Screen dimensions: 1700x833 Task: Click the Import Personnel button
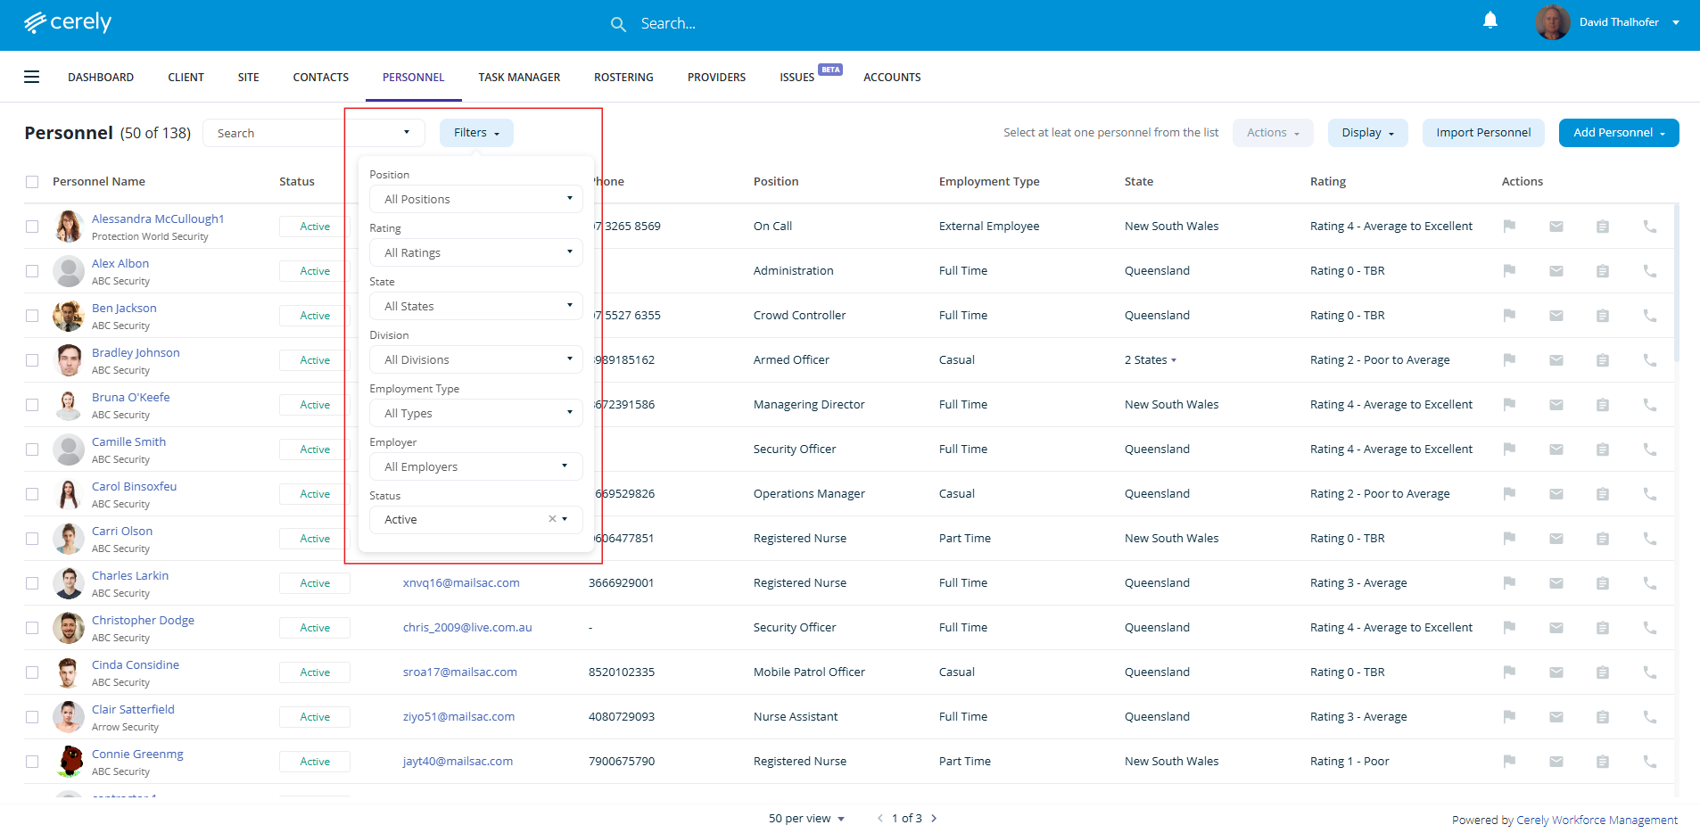(1482, 133)
